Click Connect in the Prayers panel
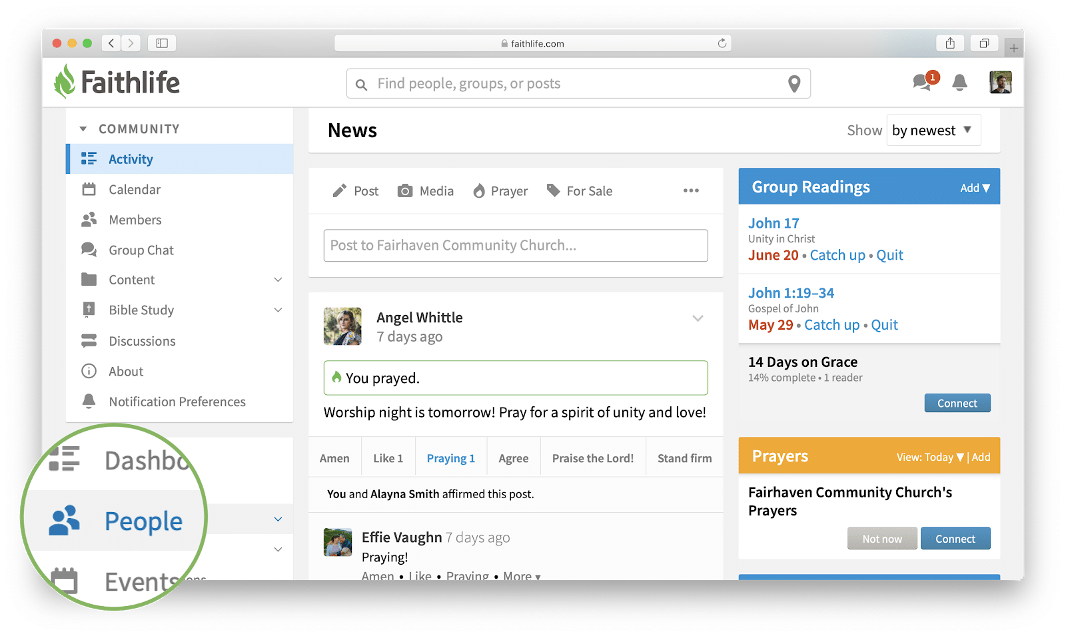This screenshot has width=1066, height=636. click(x=955, y=538)
